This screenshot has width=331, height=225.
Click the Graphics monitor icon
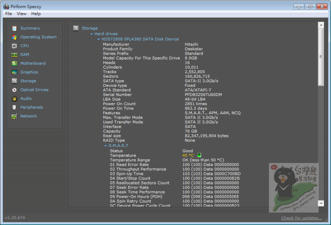[14, 72]
